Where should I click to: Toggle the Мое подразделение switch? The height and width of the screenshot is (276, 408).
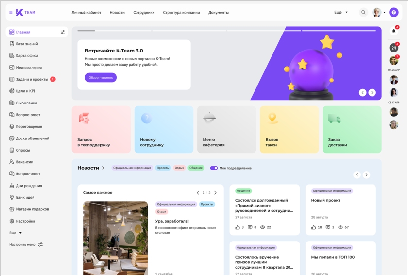pos(214,168)
